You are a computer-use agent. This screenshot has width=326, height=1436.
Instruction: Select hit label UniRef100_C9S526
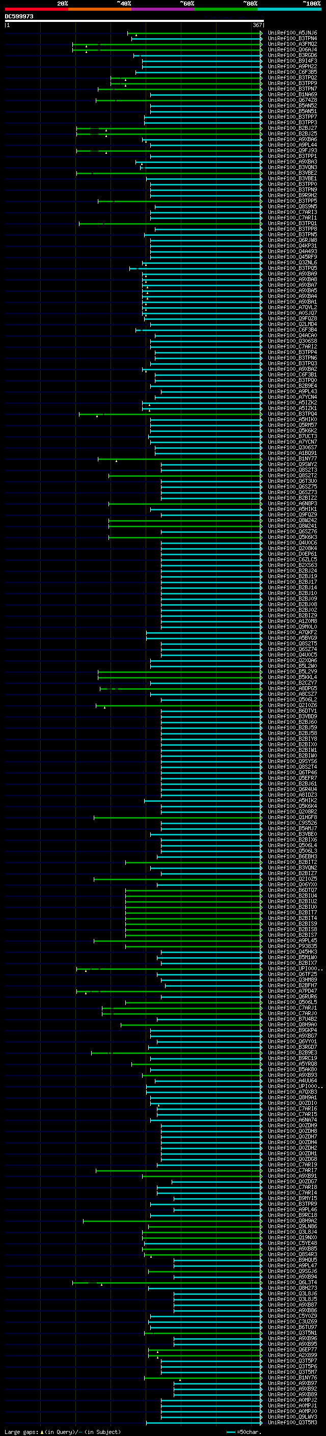[x=292, y=823]
